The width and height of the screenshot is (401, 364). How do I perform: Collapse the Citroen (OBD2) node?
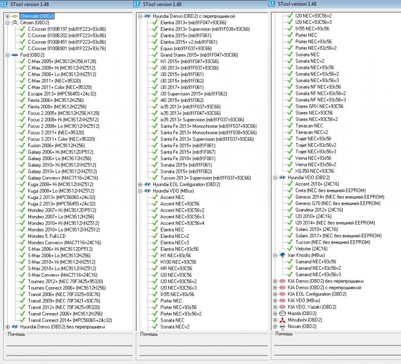7,23
